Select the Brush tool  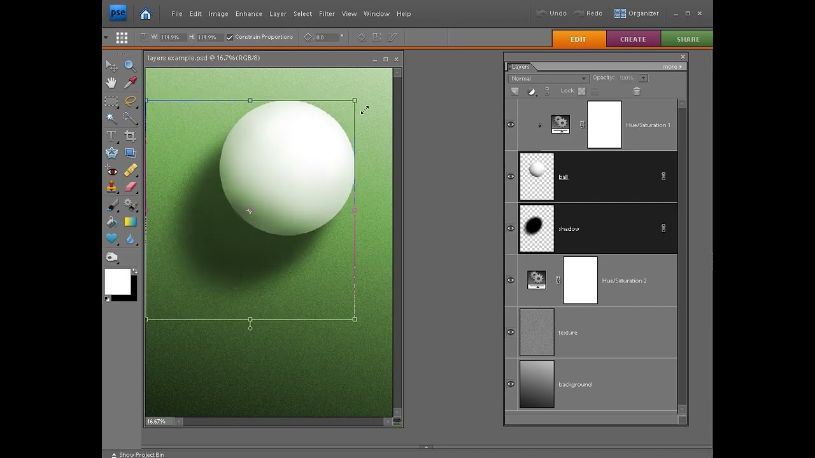click(x=111, y=205)
